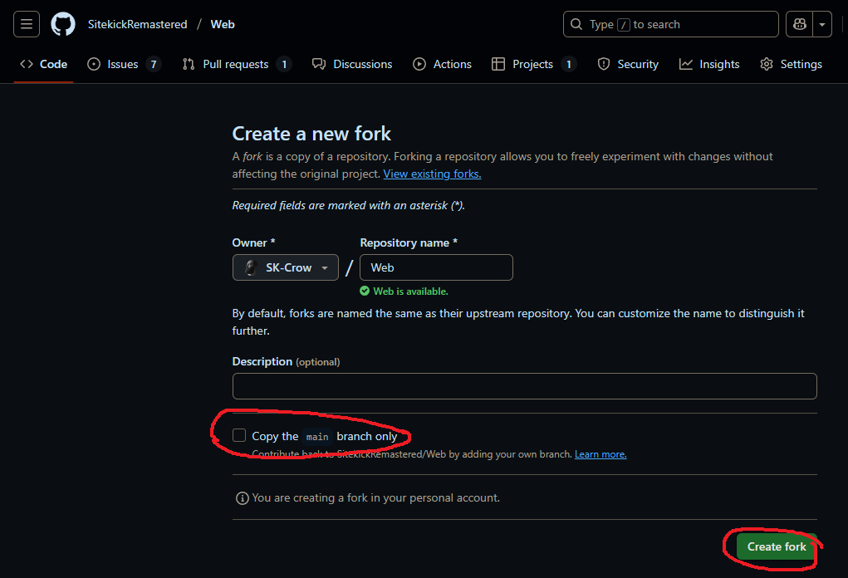Open the SK-Crow owner dropdown
The width and height of the screenshot is (848, 578).
click(286, 267)
